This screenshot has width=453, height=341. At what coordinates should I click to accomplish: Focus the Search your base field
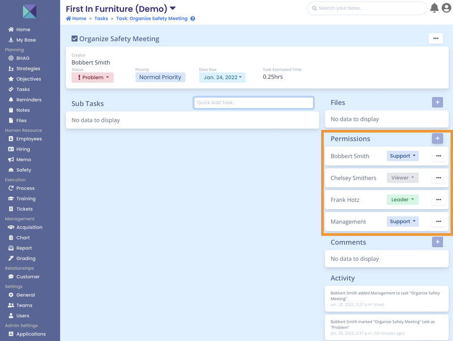tap(367, 8)
